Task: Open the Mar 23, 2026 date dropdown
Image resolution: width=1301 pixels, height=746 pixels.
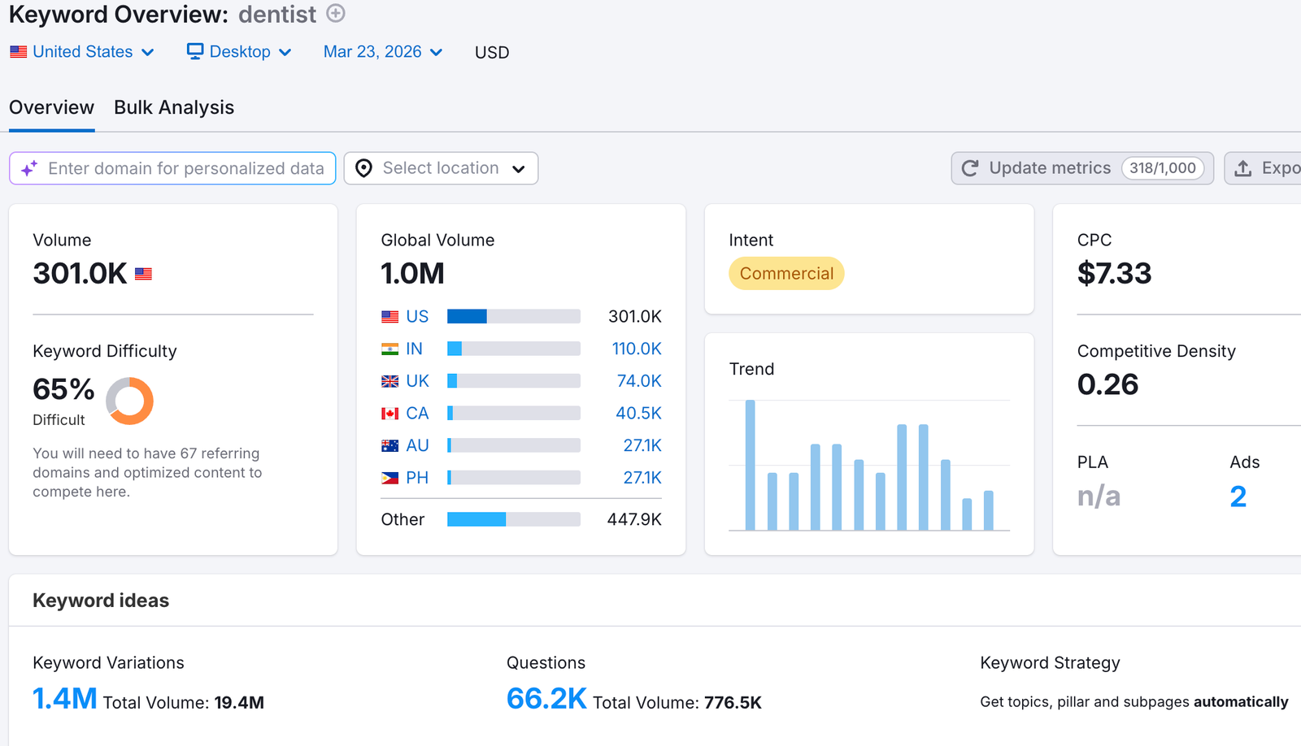Action: (383, 52)
